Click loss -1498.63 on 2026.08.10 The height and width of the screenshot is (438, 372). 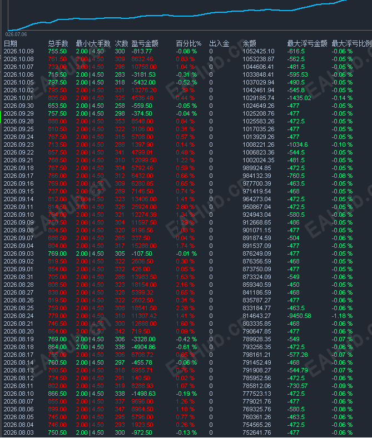click(x=143, y=394)
